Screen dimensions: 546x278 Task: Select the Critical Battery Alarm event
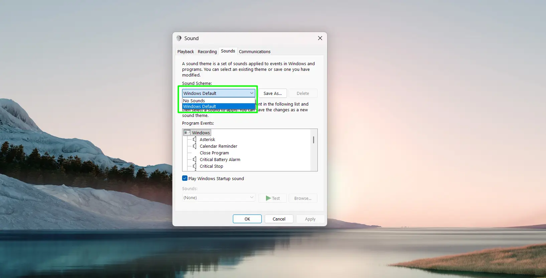click(x=220, y=159)
